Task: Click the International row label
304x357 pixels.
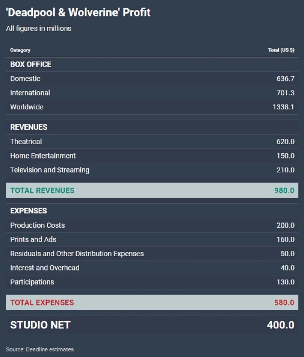Action: (x=30, y=93)
